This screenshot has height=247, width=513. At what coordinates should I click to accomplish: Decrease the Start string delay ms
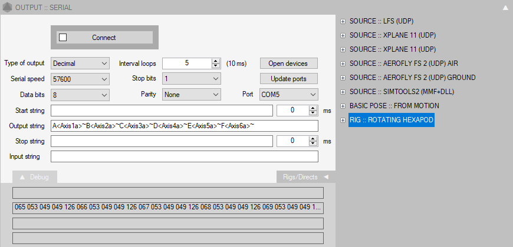click(313, 113)
